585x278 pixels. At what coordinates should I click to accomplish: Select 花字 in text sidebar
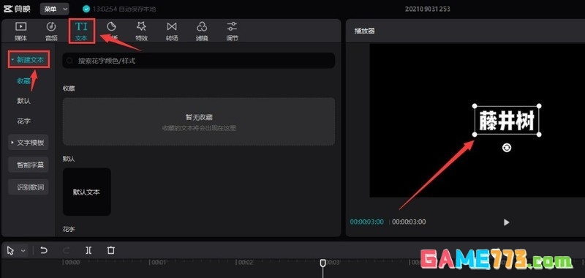pos(23,121)
